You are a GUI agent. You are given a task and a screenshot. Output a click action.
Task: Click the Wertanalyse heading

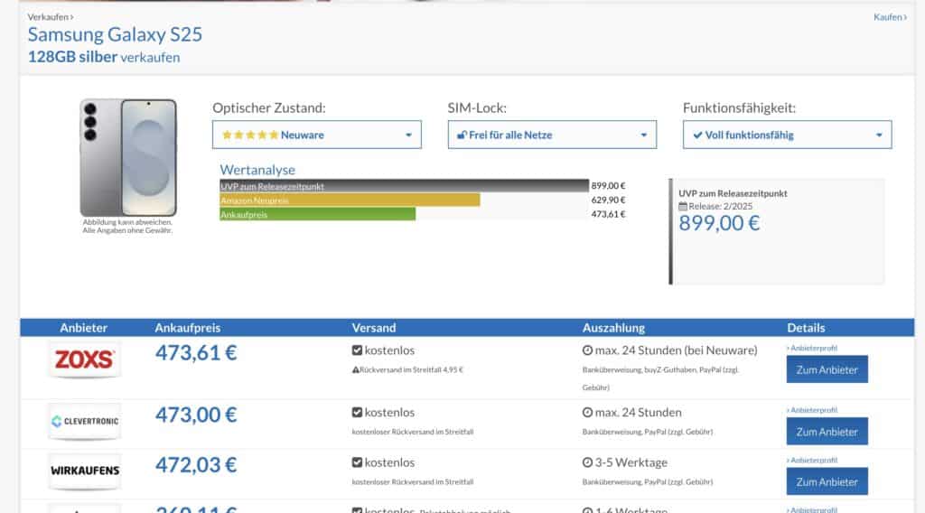point(257,170)
